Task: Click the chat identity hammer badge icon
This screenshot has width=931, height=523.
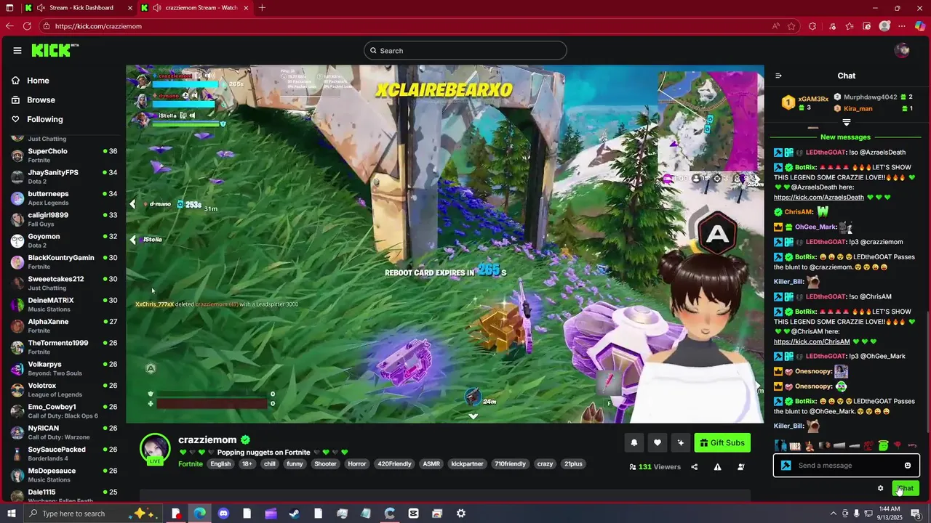Action: pos(786,466)
